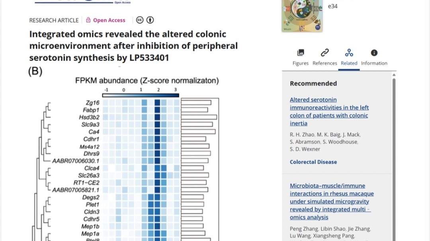Click the Colorectal Disease journal link
430x241 pixels.
click(x=313, y=162)
